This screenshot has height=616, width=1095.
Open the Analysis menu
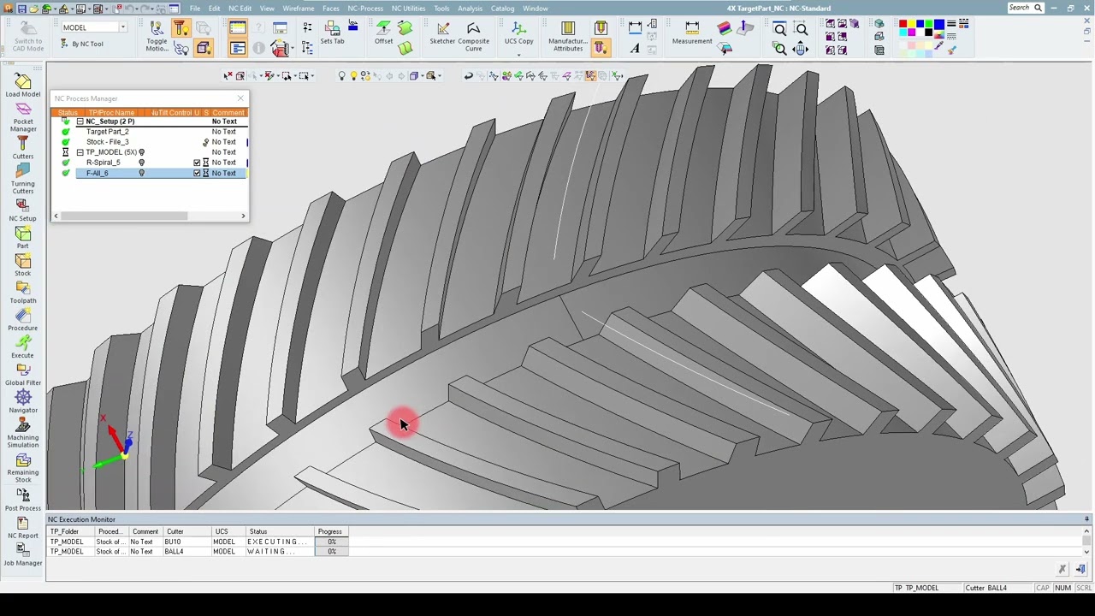470,9
